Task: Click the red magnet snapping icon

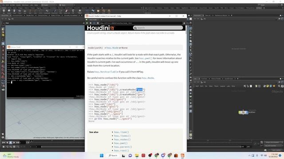Action: click(3, 77)
